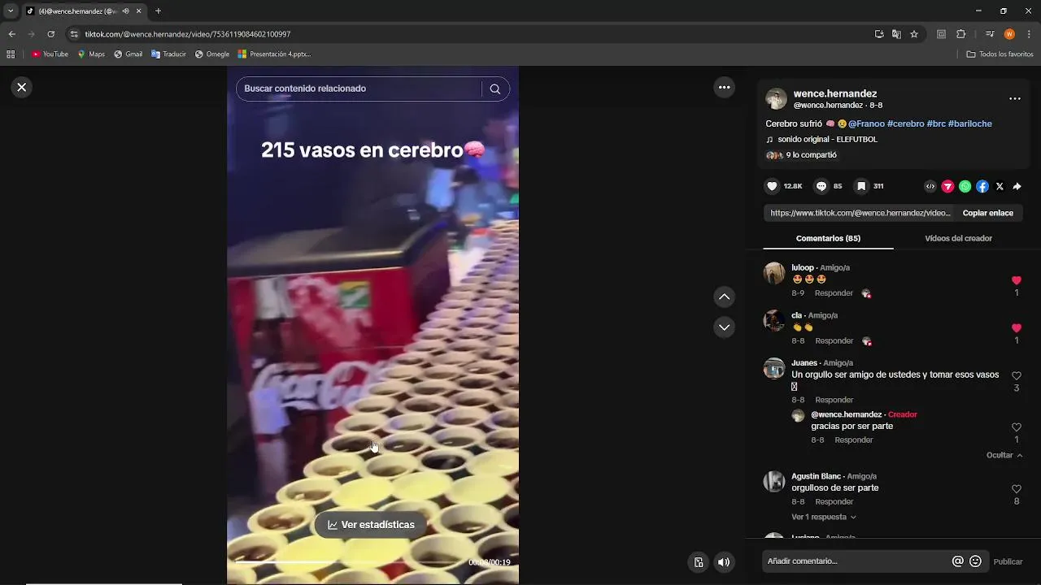
Task: Open Ver estadísticas for the video
Action: pyautogui.click(x=371, y=525)
